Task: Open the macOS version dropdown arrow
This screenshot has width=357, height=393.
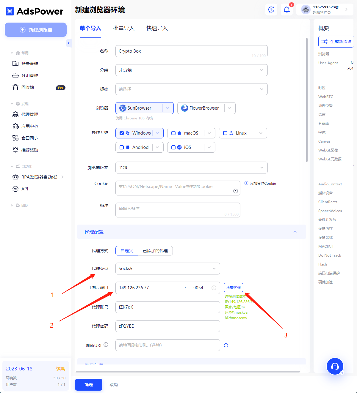Action: (209, 133)
